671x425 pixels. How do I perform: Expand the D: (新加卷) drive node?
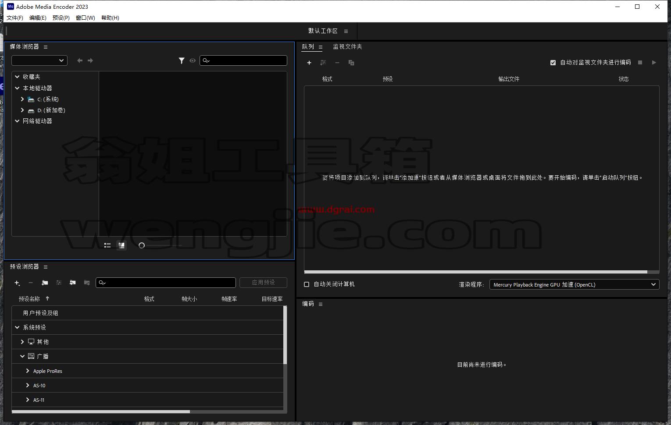coord(22,110)
